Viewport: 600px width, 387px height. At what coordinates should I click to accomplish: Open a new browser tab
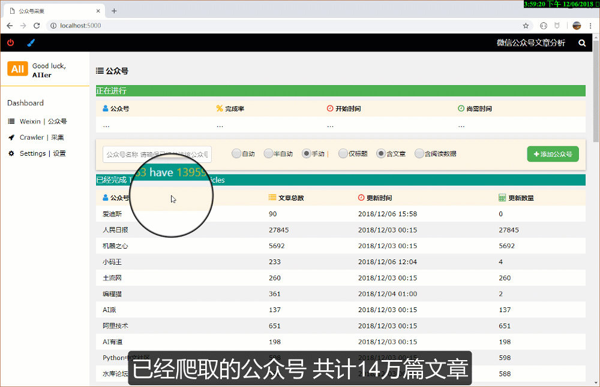(x=114, y=11)
